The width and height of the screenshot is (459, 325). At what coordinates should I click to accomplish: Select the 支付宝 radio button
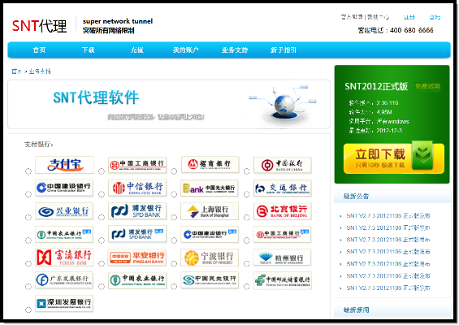[x=28, y=171]
